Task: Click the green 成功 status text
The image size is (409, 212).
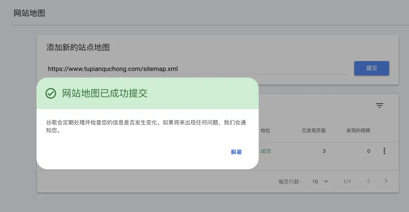Action: 265,151
